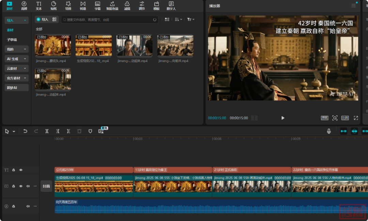Image resolution: width=368 pixels, height=221 pixels.
Task: Toggle the main track magnet
Action: [x=343, y=131]
